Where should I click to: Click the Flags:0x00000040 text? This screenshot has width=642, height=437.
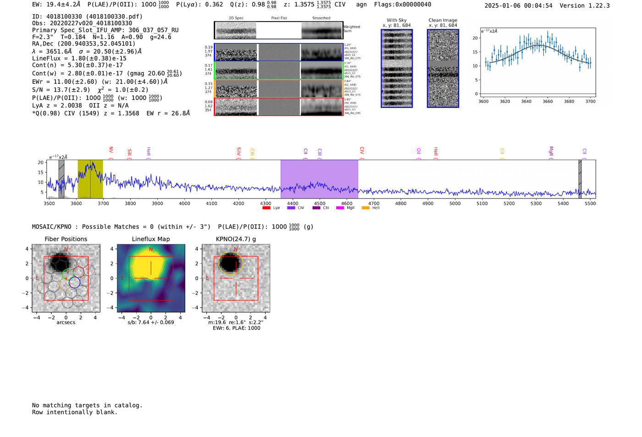point(403,5)
